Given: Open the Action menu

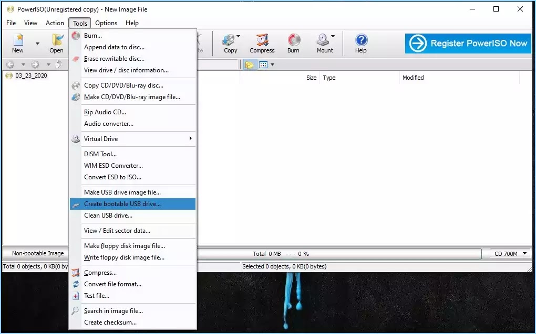Looking at the screenshot, I should point(55,23).
